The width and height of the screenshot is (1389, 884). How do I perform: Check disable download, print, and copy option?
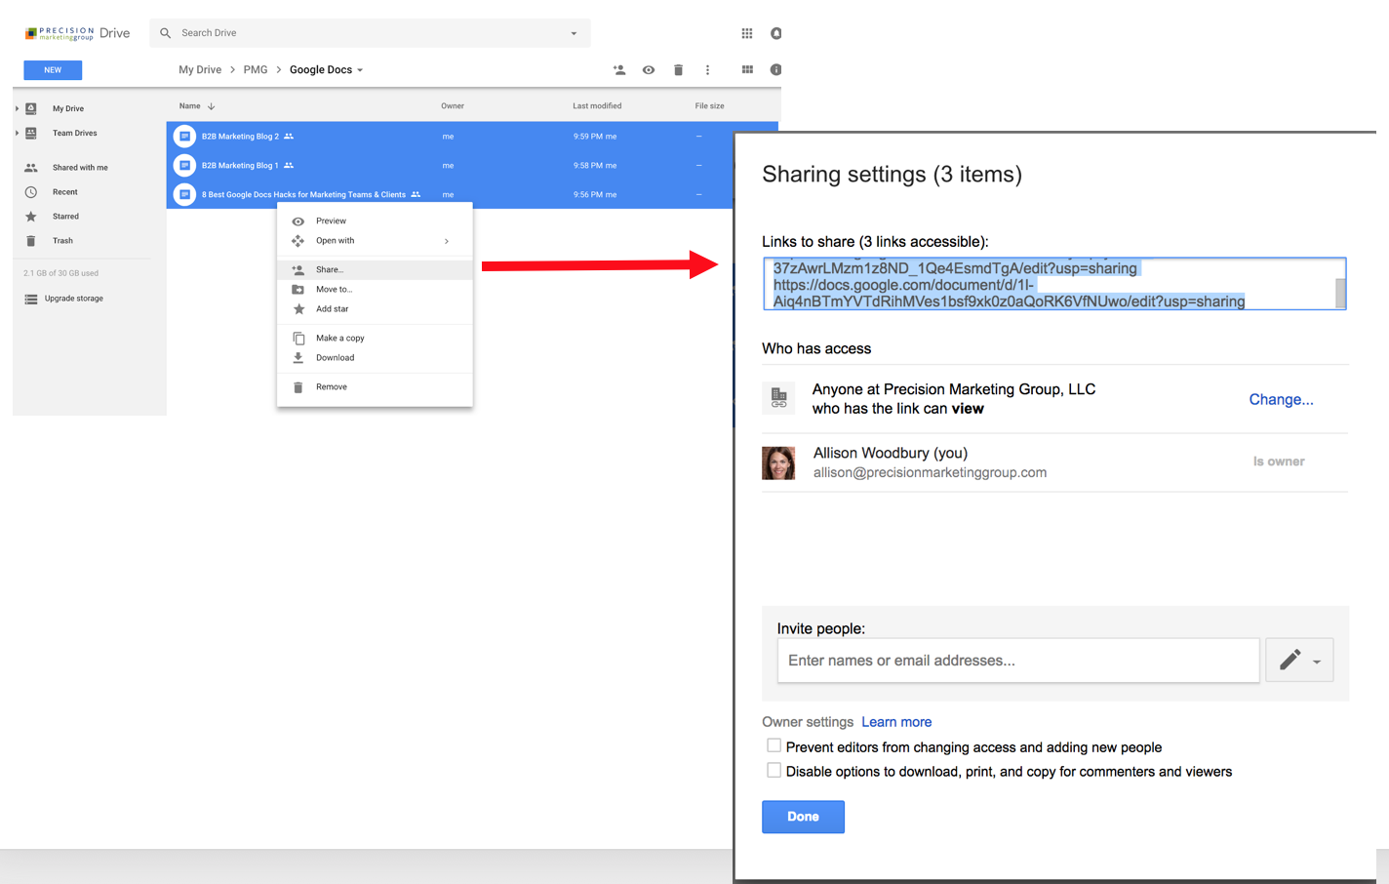click(774, 771)
